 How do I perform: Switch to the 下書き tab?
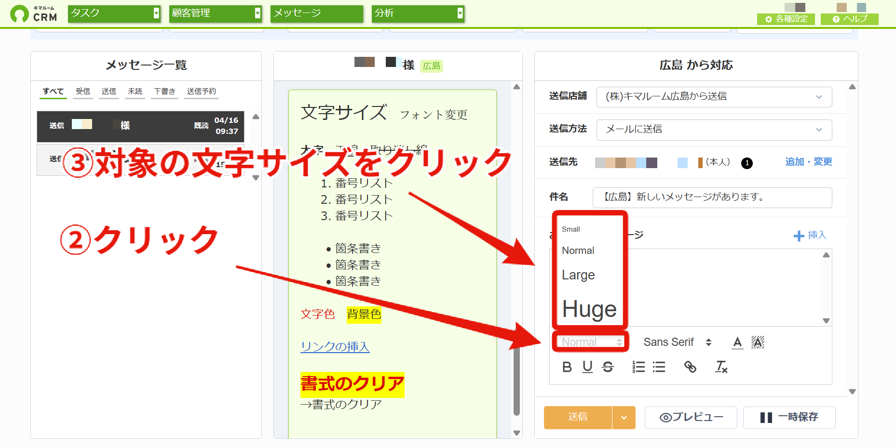pos(164,91)
